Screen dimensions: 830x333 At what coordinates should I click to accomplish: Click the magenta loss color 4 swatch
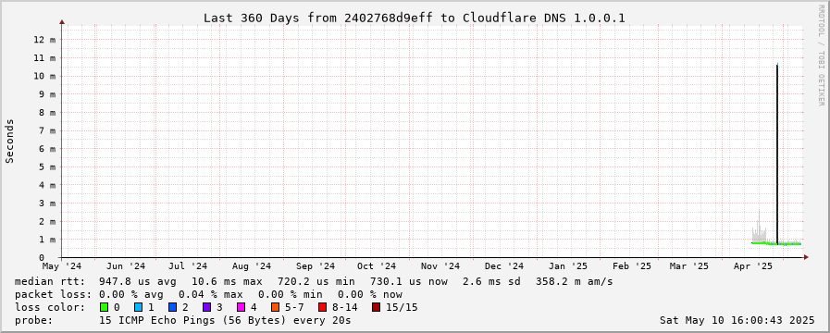coord(241,307)
